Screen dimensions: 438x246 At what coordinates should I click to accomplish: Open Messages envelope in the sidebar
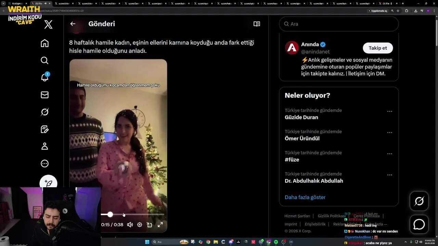coord(44,95)
